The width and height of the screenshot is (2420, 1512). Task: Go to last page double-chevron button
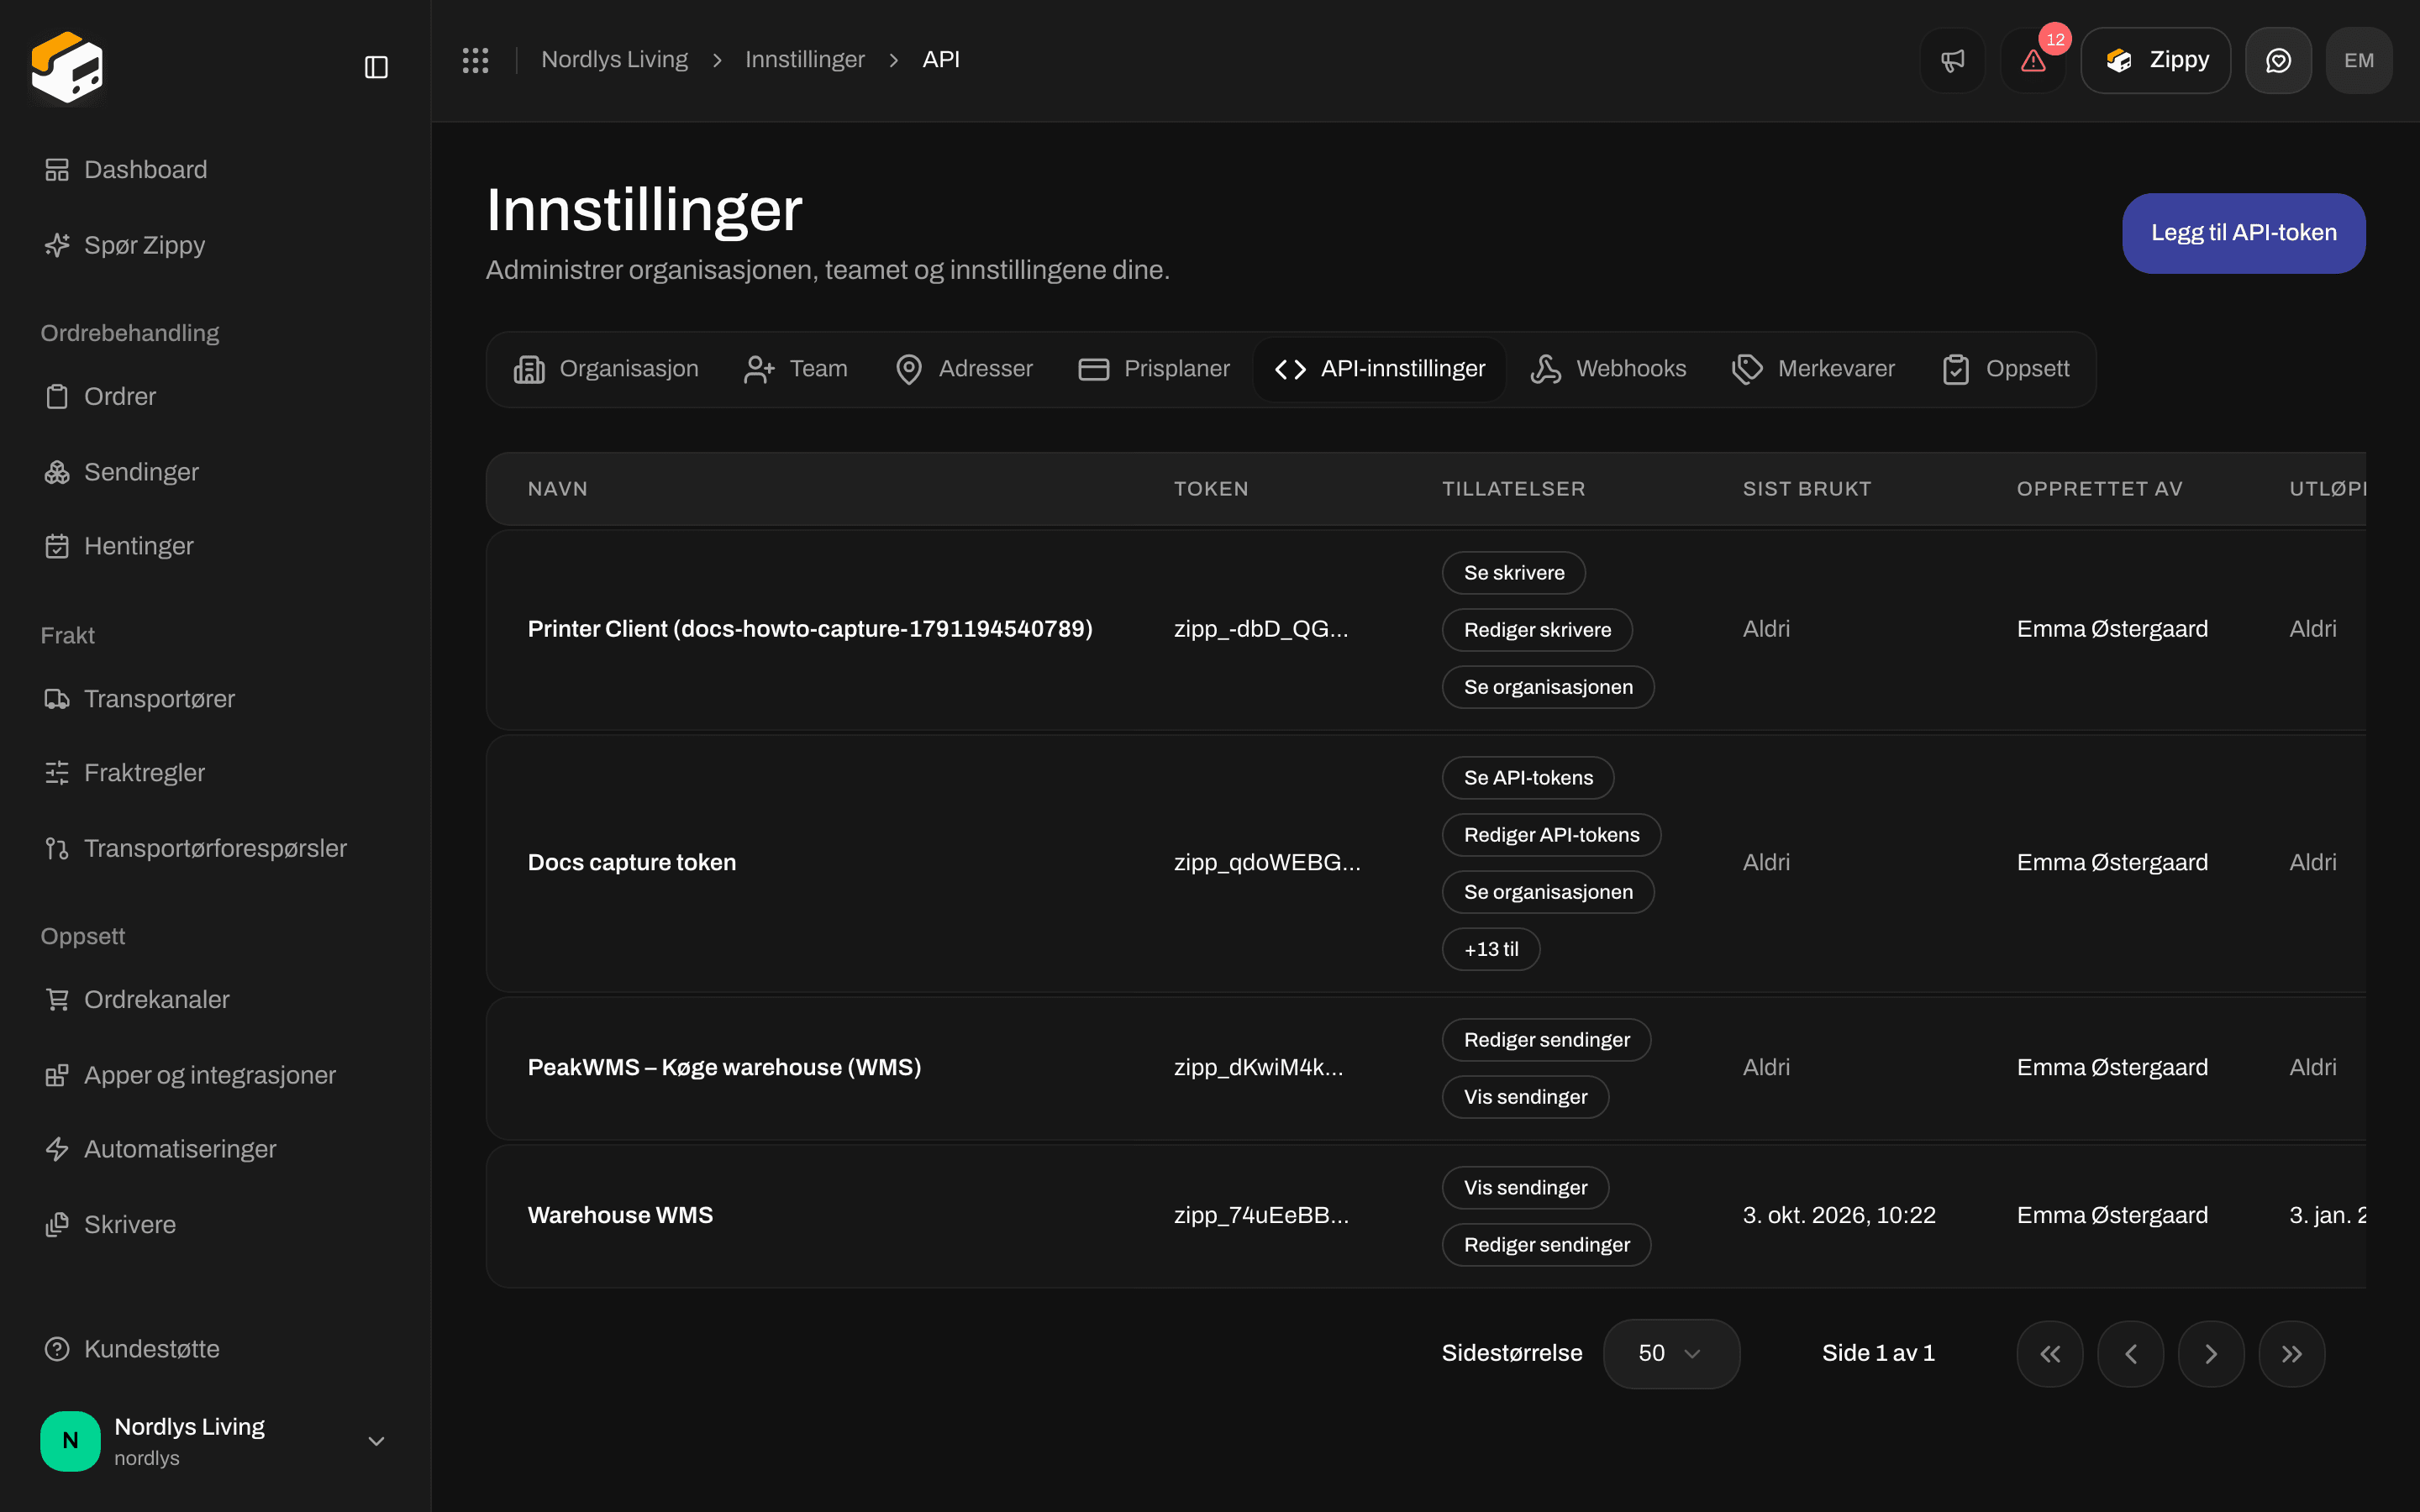coord(2292,1353)
